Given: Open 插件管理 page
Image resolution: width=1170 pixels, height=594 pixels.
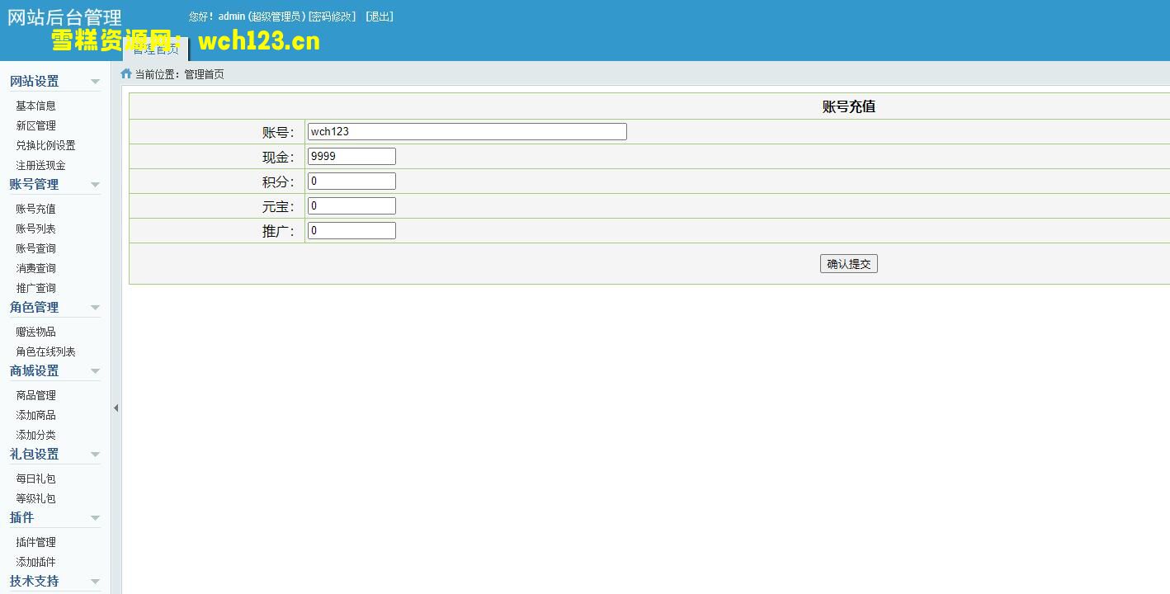Looking at the screenshot, I should 36,542.
